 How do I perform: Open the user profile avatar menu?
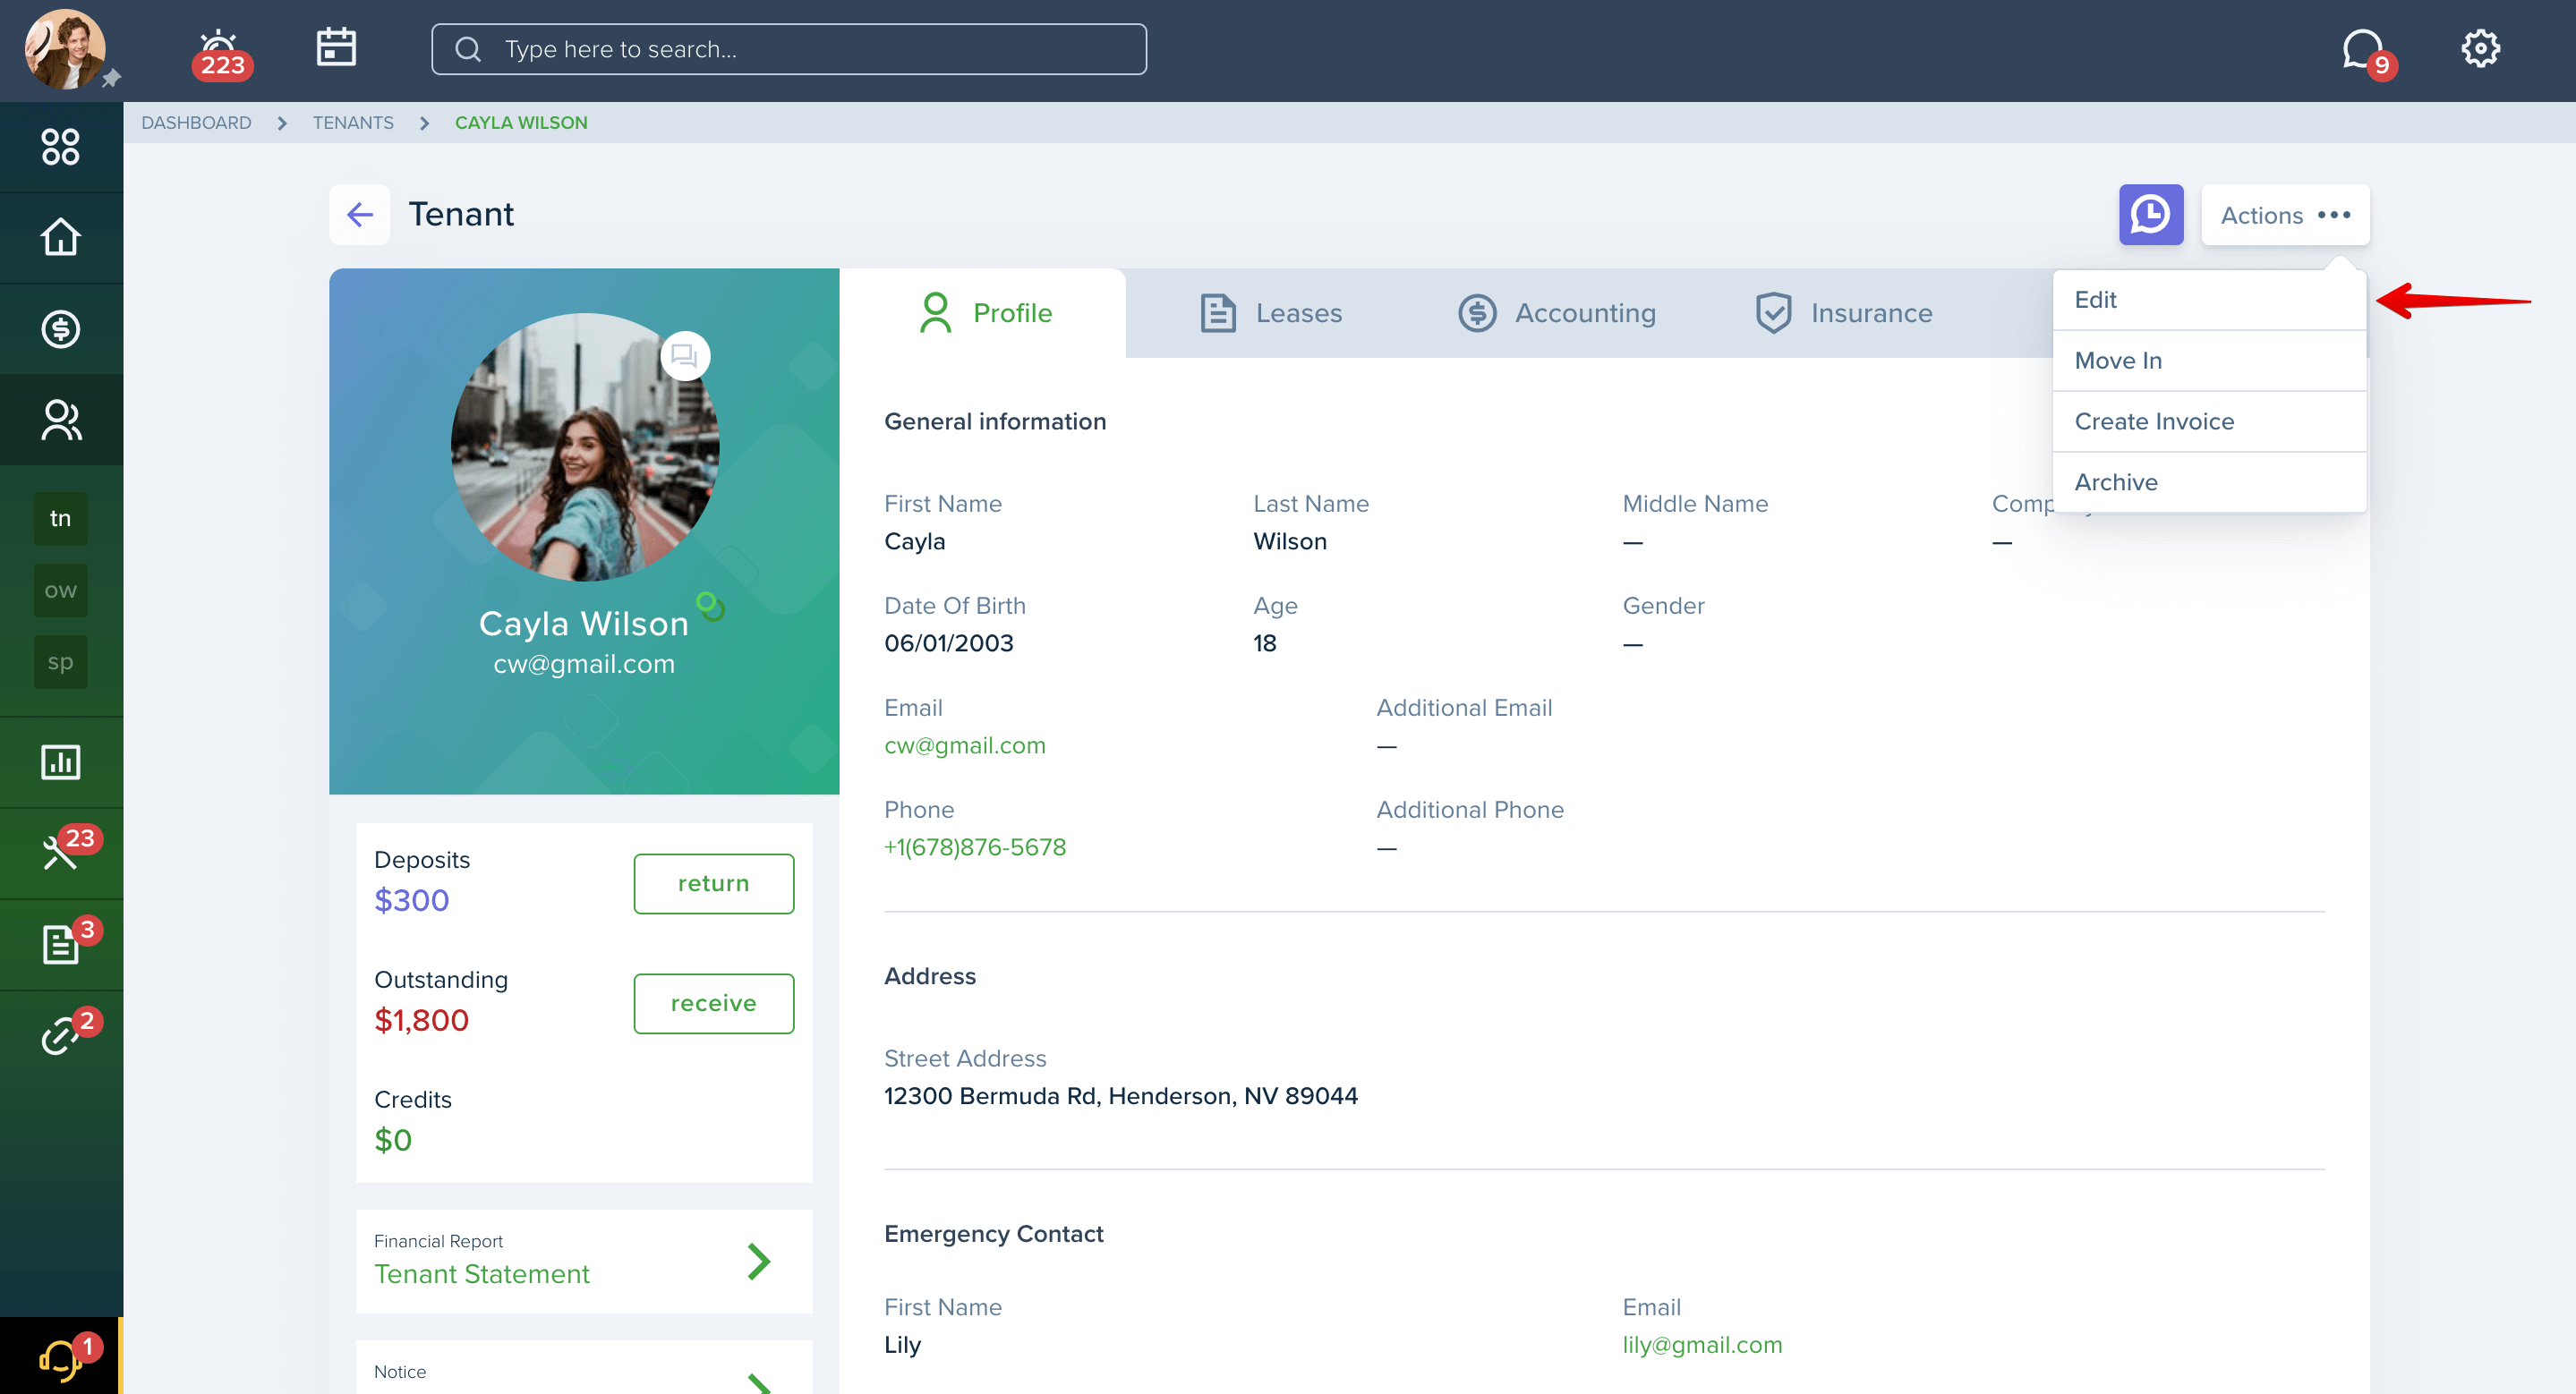[65, 49]
